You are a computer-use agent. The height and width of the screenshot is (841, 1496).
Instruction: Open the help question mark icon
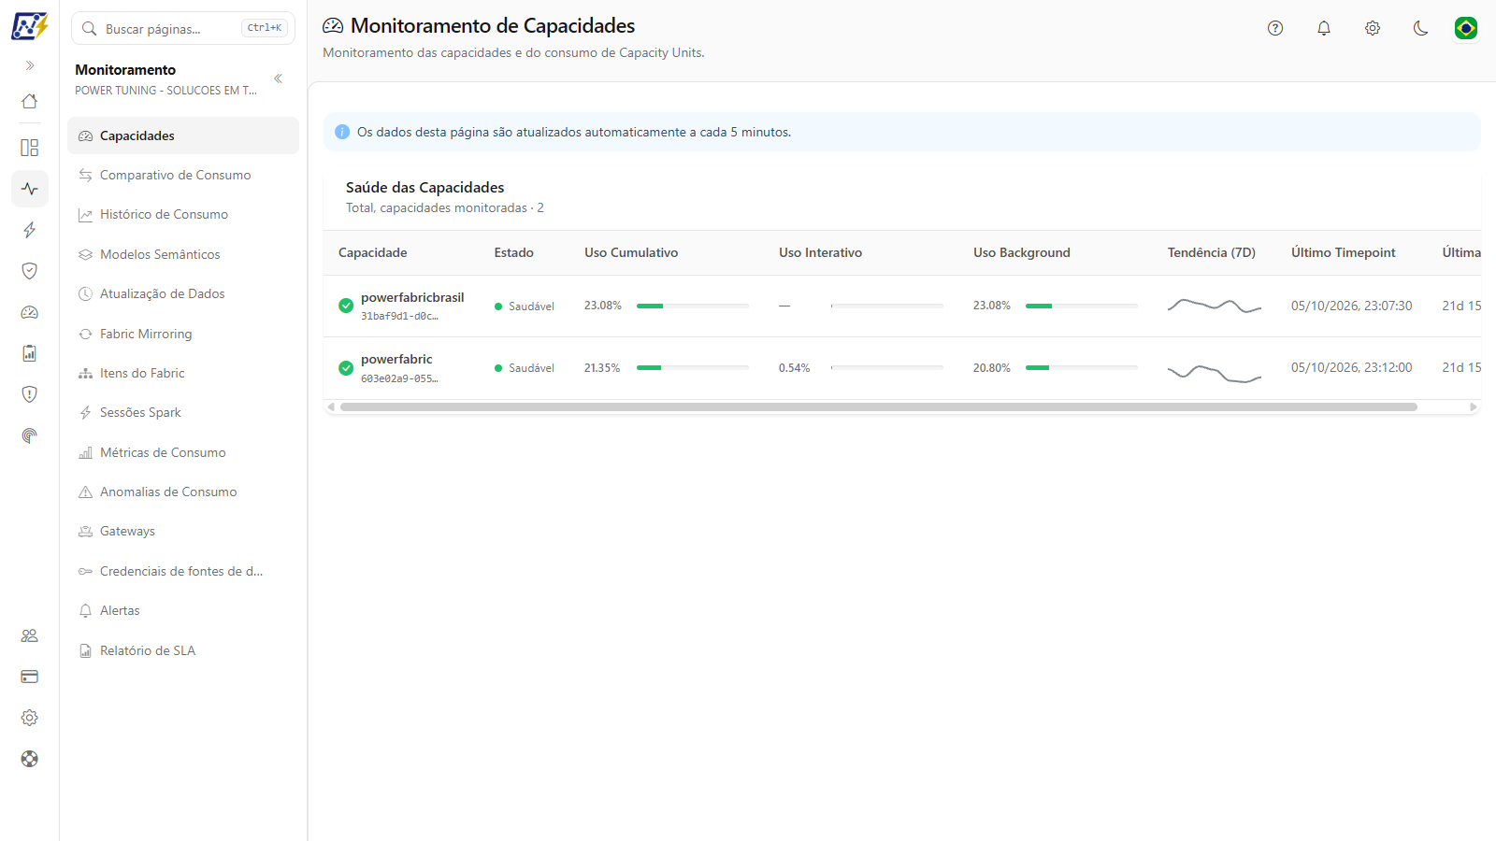point(1275,28)
